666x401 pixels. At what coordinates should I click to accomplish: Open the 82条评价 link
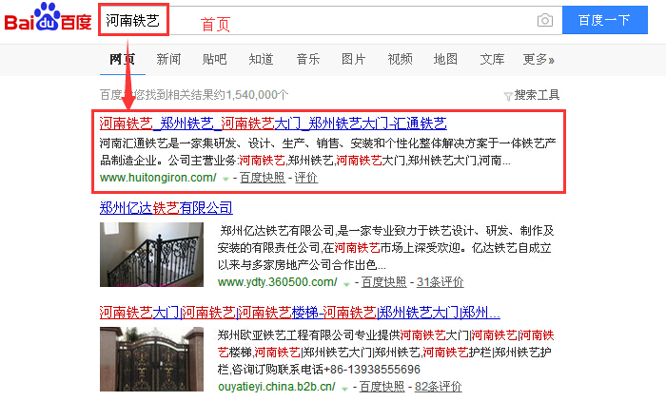pyautogui.click(x=439, y=387)
